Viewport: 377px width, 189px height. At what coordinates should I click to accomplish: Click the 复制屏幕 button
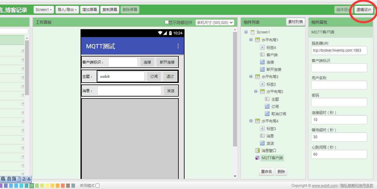pos(110,10)
